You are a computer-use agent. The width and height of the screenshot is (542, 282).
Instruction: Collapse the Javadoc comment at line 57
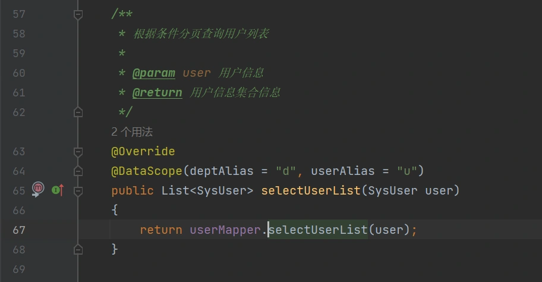point(78,14)
